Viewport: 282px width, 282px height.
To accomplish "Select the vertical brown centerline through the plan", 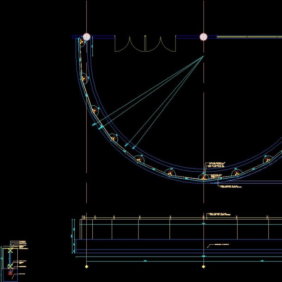I will 203,106.
